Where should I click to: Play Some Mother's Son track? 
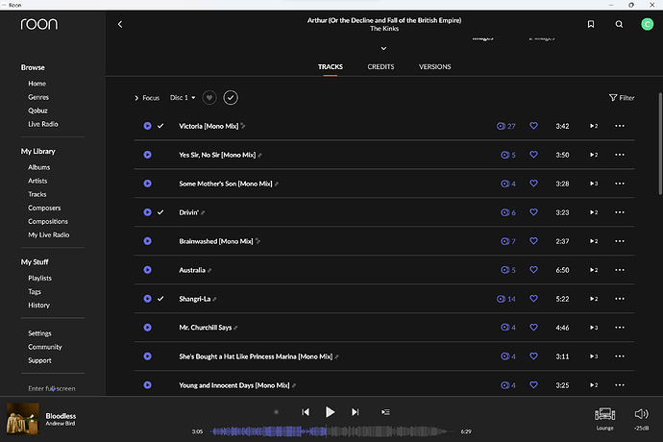147,184
